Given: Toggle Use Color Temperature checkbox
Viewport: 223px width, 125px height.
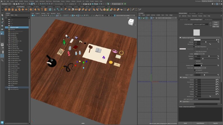Looking at the screenshot, I should click(194, 47).
